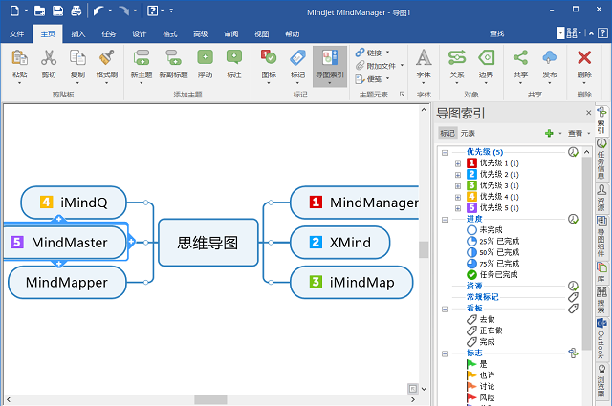The image size is (612, 406).
Task: Click the Open folder icon in title bar
Action: click(x=39, y=11)
